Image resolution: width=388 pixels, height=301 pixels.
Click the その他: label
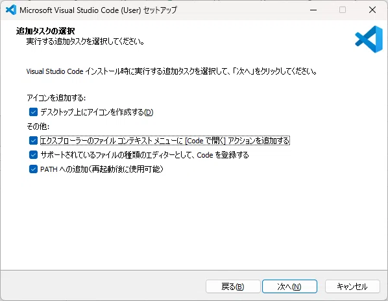click(38, 126)
